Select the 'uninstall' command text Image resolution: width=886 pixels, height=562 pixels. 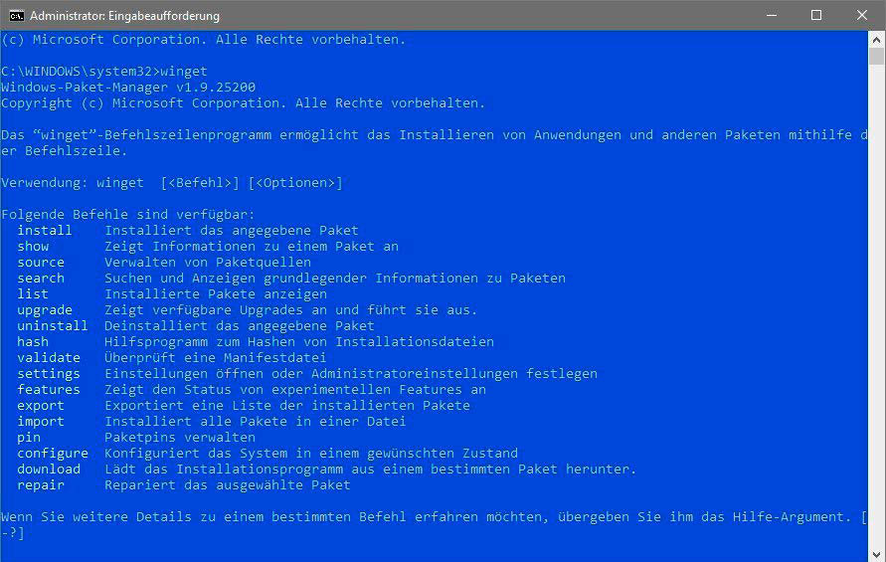pyautogui.click(x=53, y=325)
